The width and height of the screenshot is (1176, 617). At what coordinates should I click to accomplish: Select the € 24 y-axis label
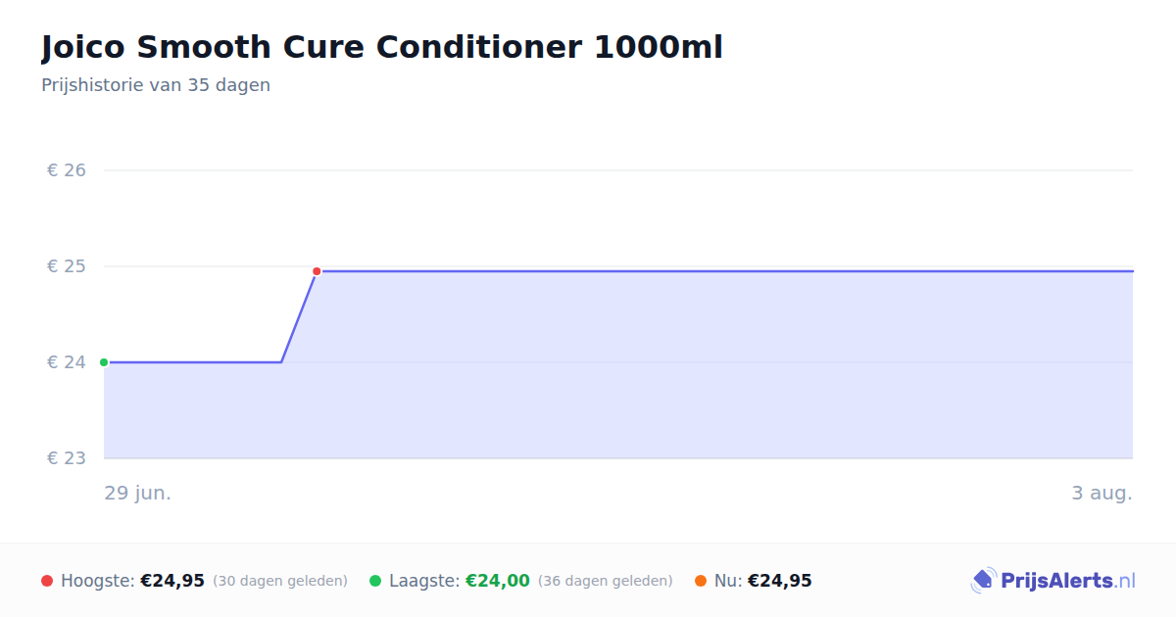pos(67,362)
